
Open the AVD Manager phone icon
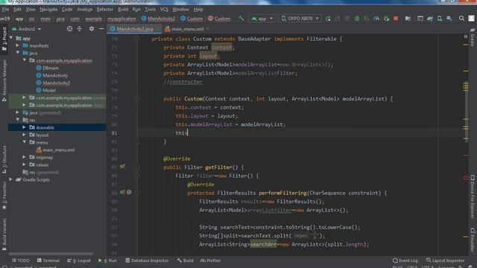[440, 19]
